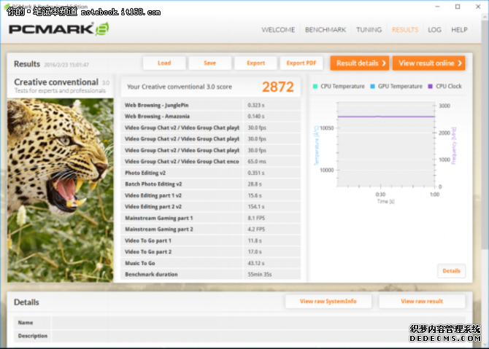
Task: Click View raw result
Action: pos(422,302)
